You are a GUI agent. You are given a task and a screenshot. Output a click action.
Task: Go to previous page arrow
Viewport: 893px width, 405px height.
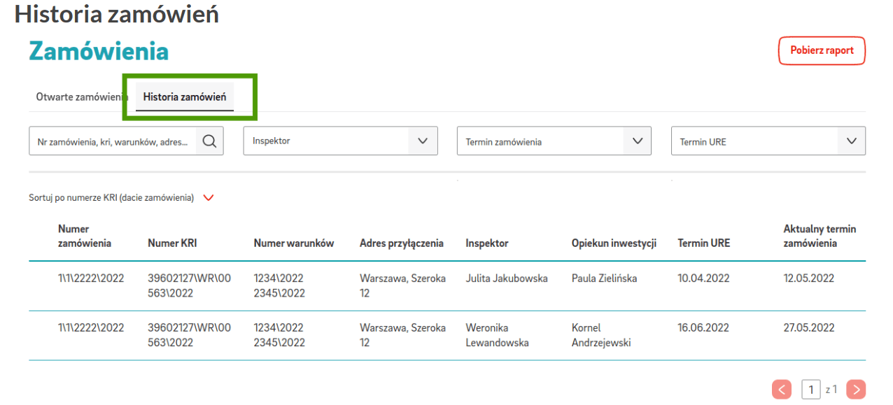(x=782, y=390)
